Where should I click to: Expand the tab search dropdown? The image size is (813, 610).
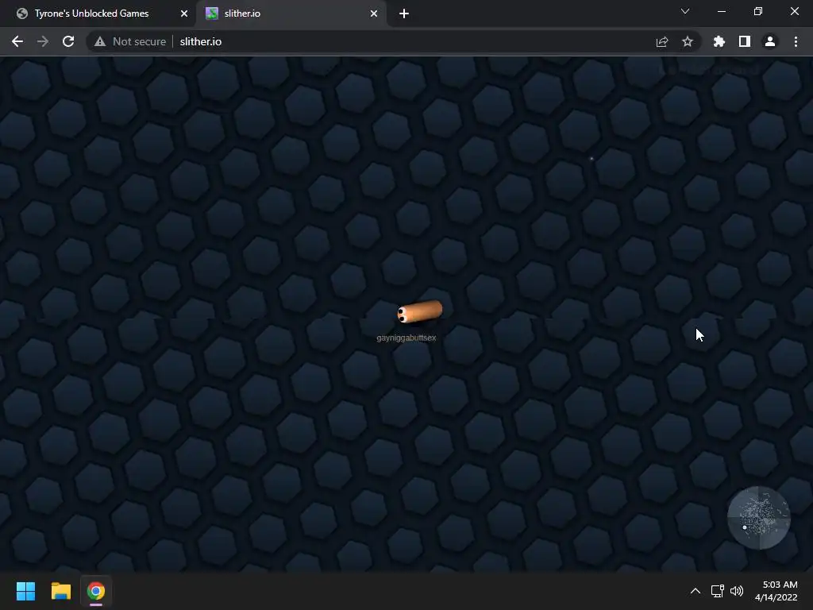[685, 11]
